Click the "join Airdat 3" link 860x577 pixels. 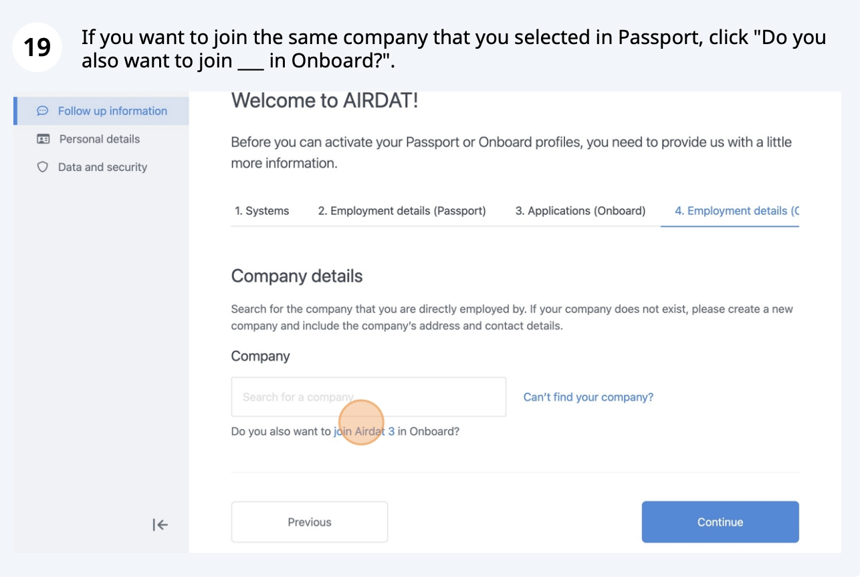point(364,431)
